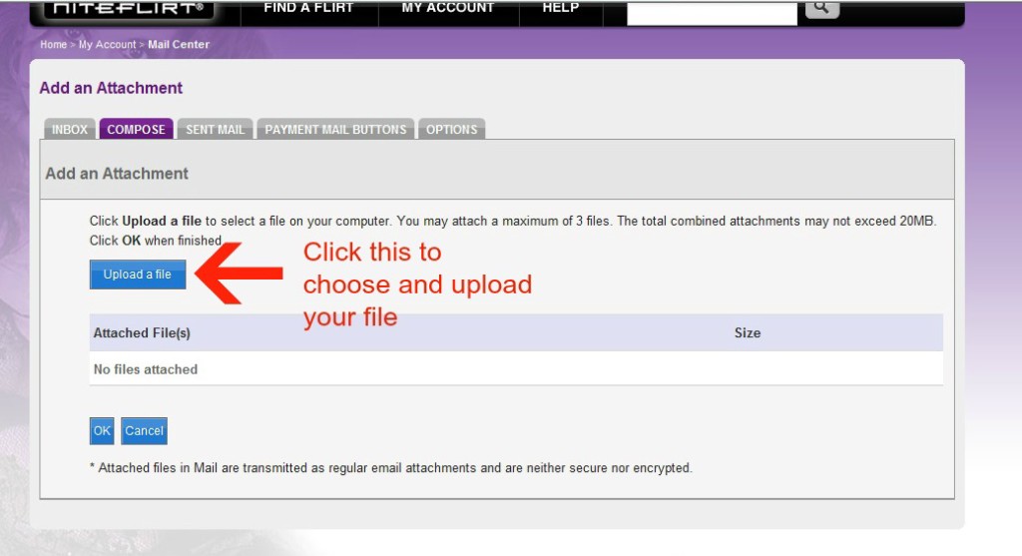This screenshot has height=556, width=1022.
Task: Click the No files attached row
Action: 516,369
